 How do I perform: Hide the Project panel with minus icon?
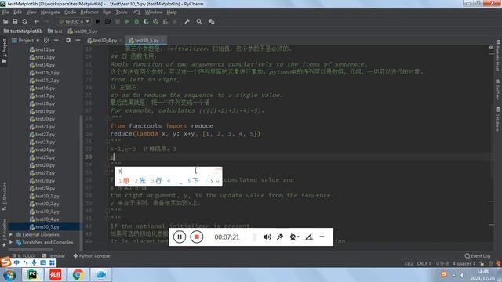(78, 40)
